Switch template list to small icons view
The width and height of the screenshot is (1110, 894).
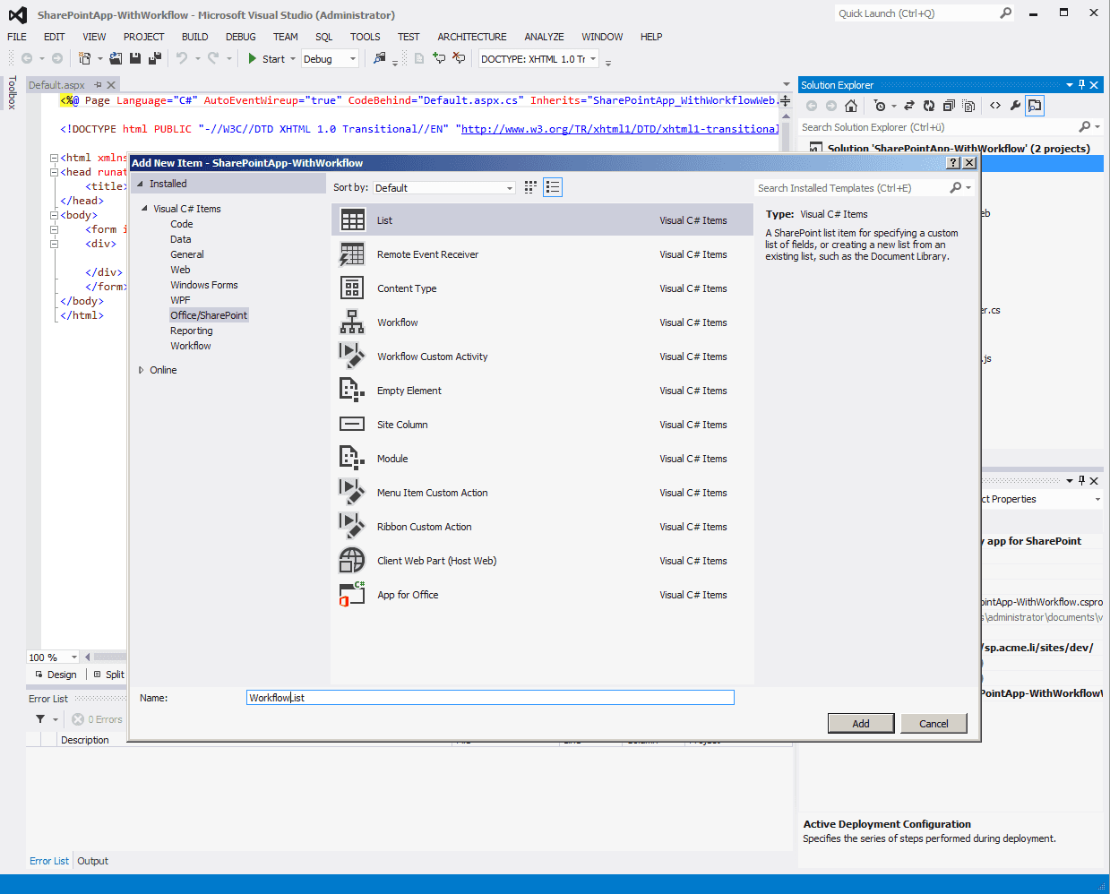click(530, 187)
